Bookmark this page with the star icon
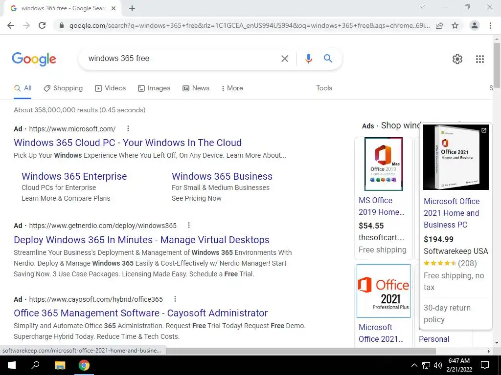Screen dimensions: 501x375 click(455, 25)
